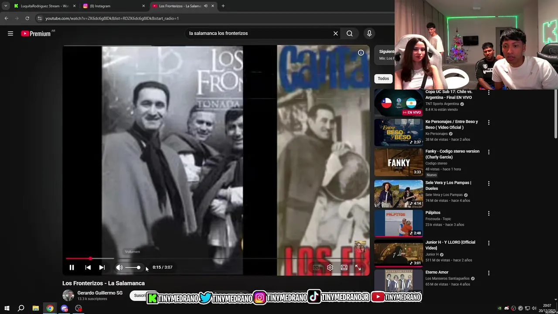558x314 pixels.
Task: Open options menu for Fanky video
Action: pos(489,152)
